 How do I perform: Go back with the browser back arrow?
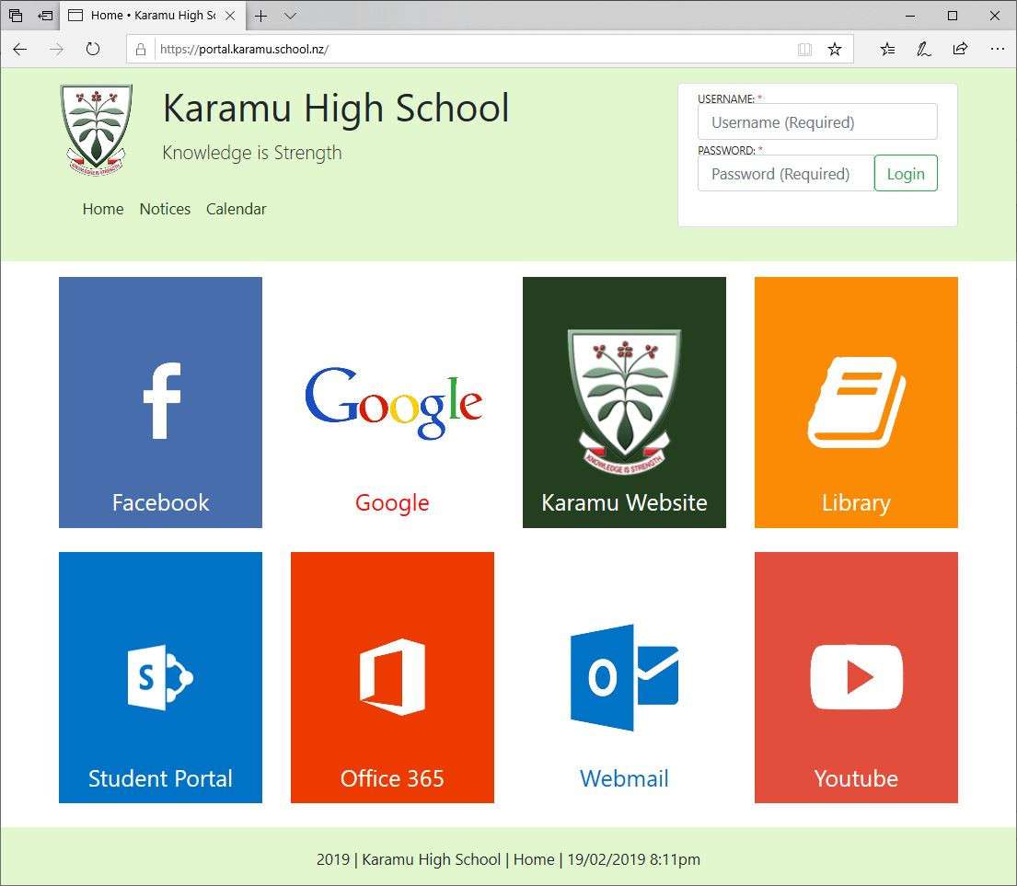tap(20, 50)
